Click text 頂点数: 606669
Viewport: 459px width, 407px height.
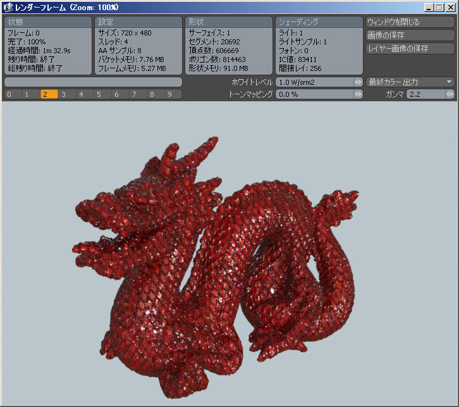coord(214,51)
